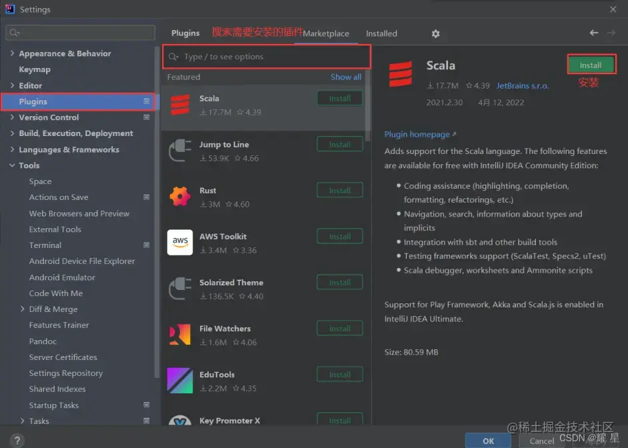Expand Languages & Frameworks section
The height and width of the screenshot is (448, 628).
pos(12,149)
